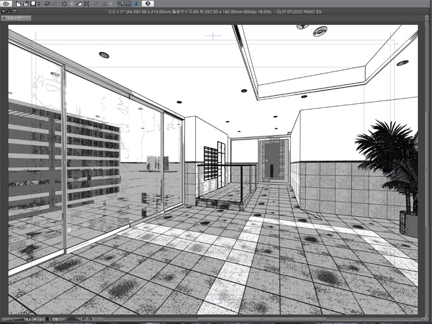The width and height of the screenshot is (432, 324).
Task: Toggle Snap to Grid icon
Action: (135, 3)
